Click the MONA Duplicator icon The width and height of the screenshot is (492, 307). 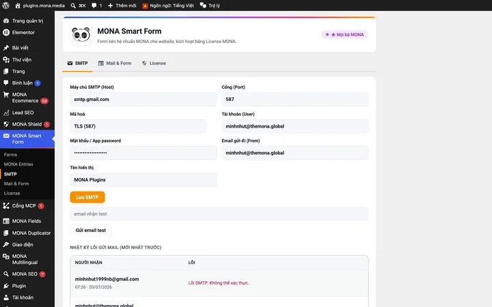click(x=6, y=233)
